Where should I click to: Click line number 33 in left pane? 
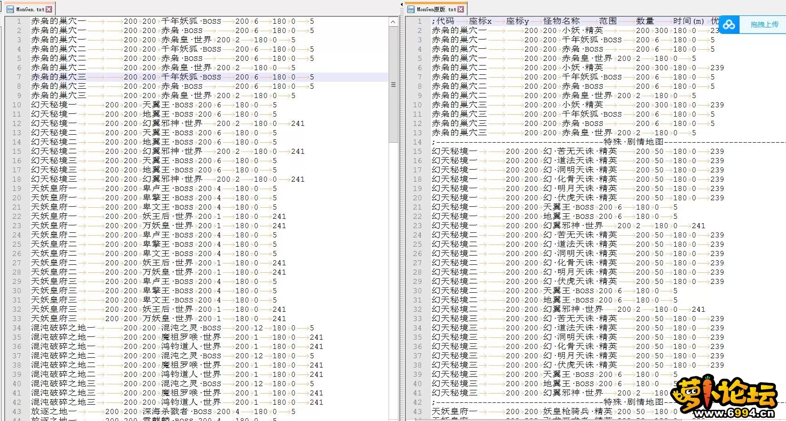17,319
